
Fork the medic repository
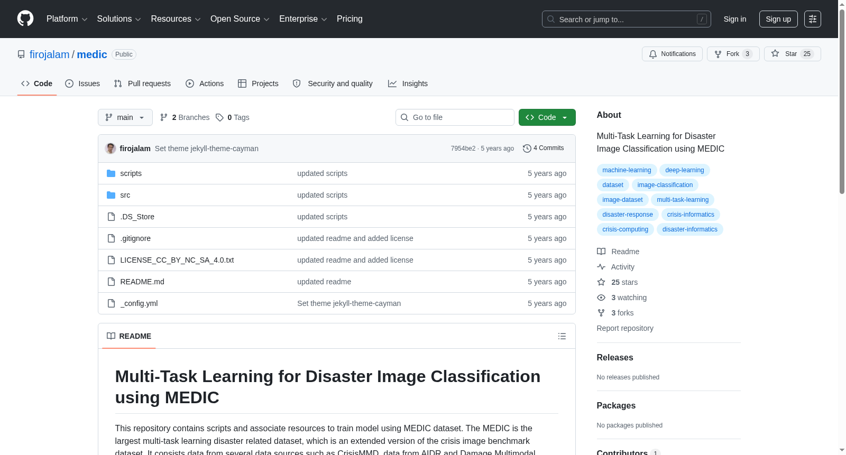(x=733, y=54)
